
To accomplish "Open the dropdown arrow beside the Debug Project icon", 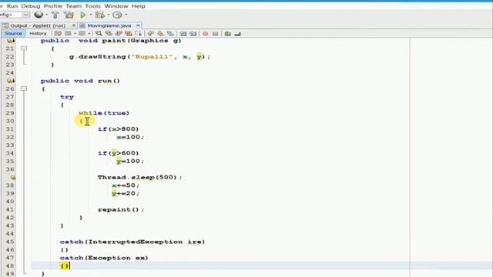I will click(109, 15).
